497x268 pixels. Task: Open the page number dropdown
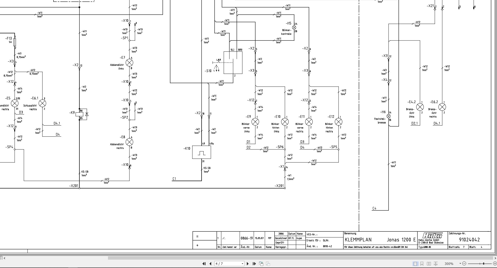point(242,264)
